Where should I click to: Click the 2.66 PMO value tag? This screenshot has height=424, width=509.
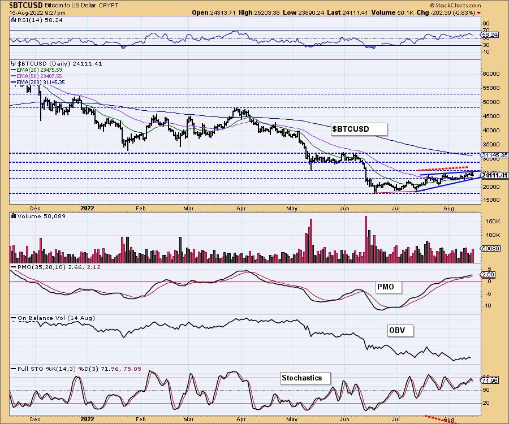[488, 275]
